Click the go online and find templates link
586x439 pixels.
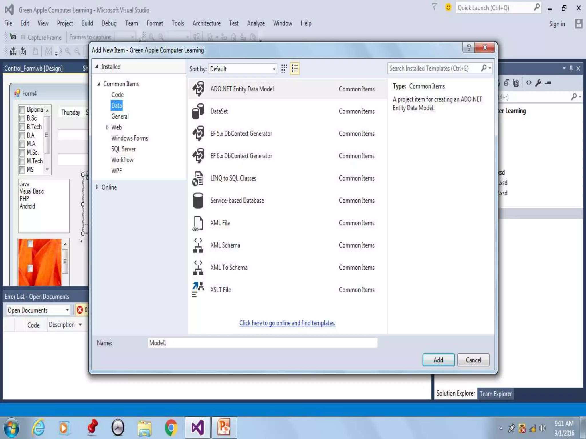[287, 323]
